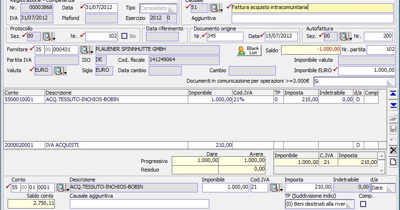Image resolution: width=400 pixels, height=210 pixels.
Task: Click Cod. fiscale value 141249064
Action: point(184,60)
